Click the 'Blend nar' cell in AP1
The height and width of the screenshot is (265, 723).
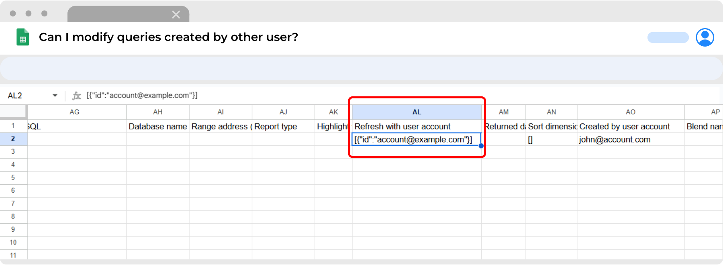coord(704,126)
